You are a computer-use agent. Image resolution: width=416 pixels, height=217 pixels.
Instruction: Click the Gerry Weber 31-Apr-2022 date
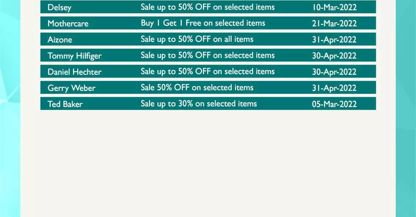pyautogui.click(x=334, y=88)
